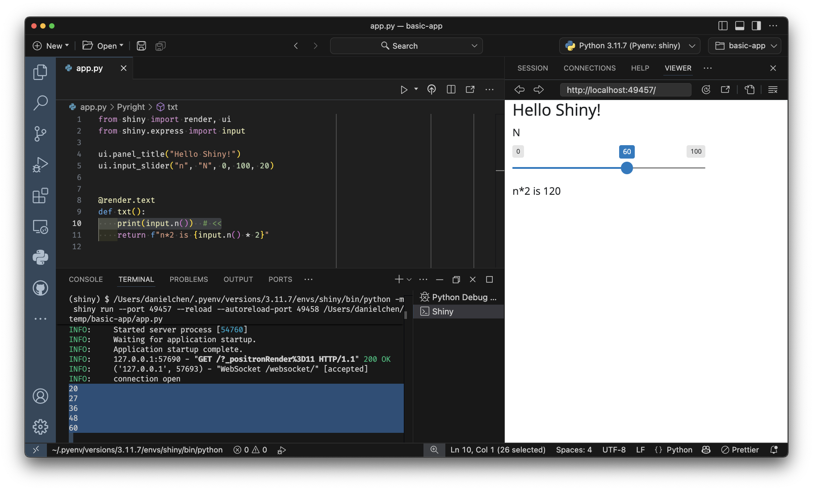Open Run and Debug view
Image resolution: width=813 pixels, height=490 pixels.
coord(40,164)
